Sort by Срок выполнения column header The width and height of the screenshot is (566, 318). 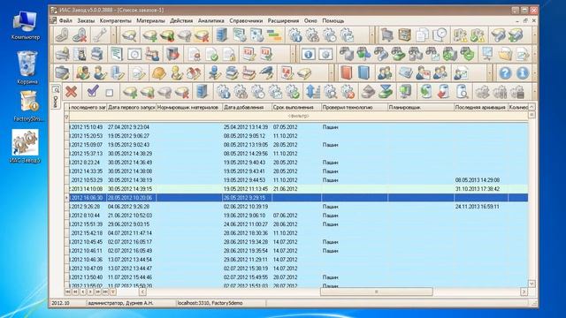(x=296, y=107)
